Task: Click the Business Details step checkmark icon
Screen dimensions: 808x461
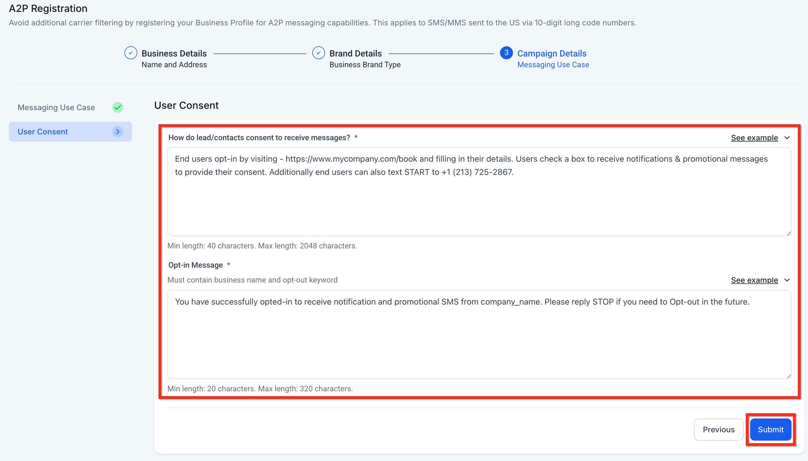Action: pyautogui.click(x=131, y=53)
